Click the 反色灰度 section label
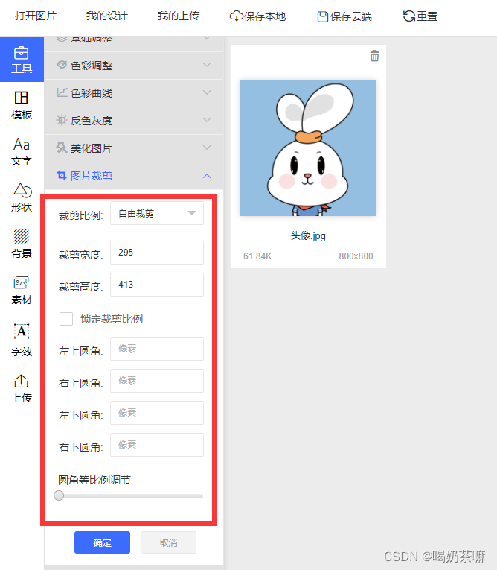The width and height of the screenshot is (497, 570). [x=92, y=121]
